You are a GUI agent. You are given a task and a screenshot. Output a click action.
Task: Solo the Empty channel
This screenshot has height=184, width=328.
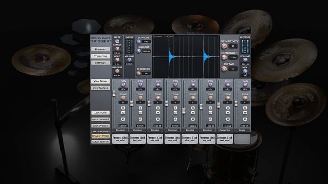coord(245,108)
